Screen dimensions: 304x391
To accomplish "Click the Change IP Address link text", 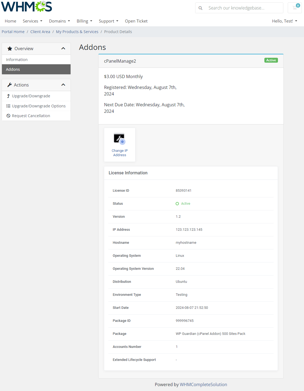I will [120, 153].
